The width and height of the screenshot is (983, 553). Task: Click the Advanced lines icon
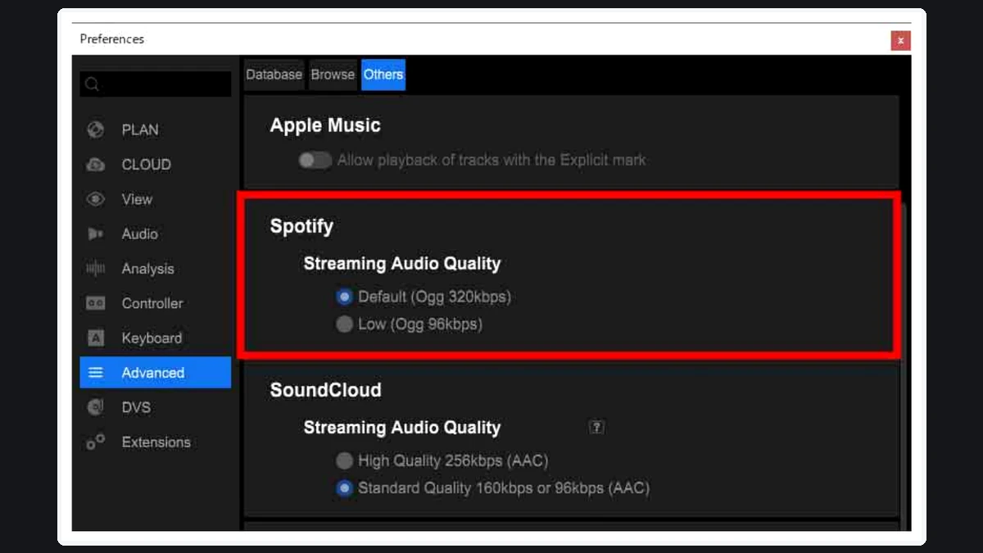click(x=95, y=373)
